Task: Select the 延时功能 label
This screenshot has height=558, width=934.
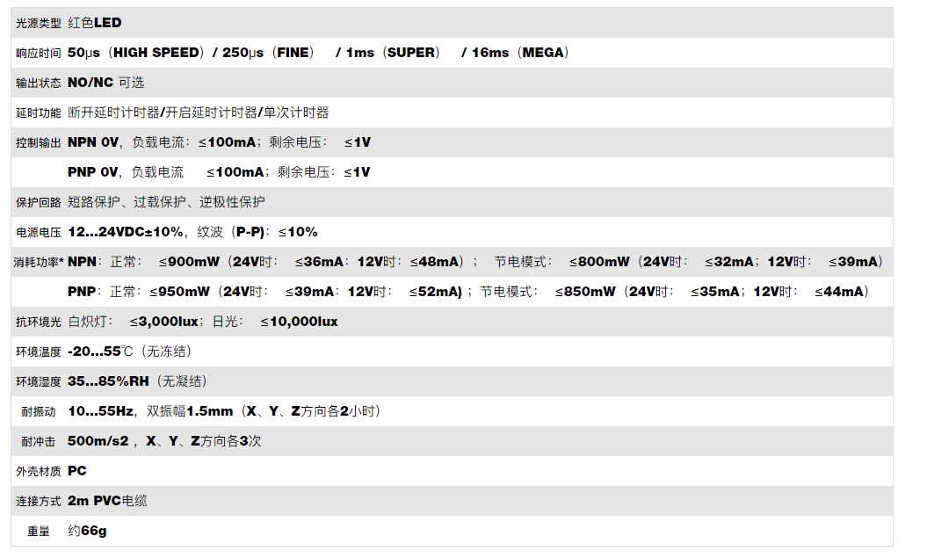Action: click(x=38, y=112)
